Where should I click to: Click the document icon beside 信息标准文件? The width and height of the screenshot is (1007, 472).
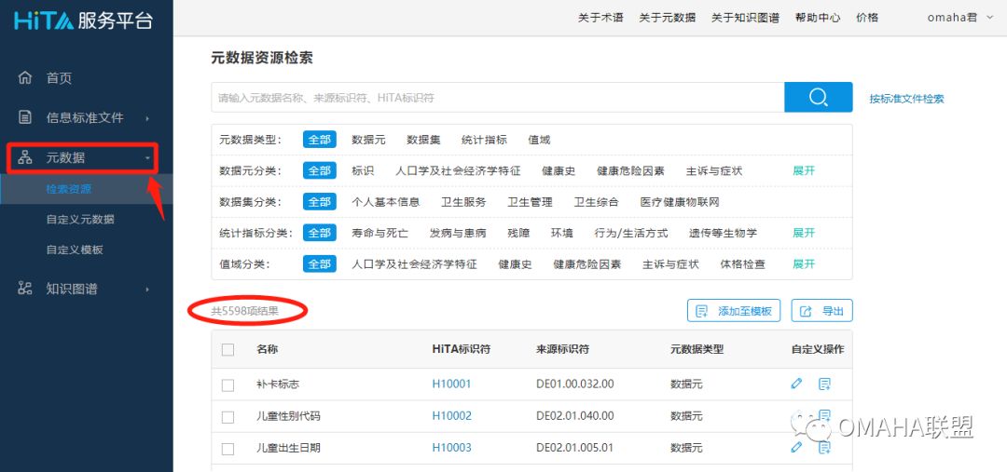(25, 117)
